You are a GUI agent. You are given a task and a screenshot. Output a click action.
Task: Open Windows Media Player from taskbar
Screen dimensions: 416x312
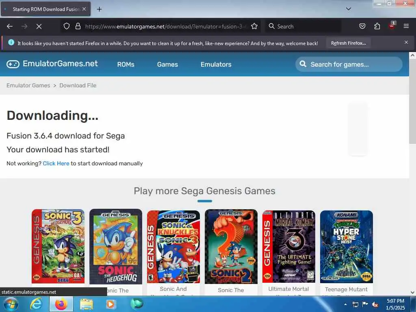(x=110, y=304)
